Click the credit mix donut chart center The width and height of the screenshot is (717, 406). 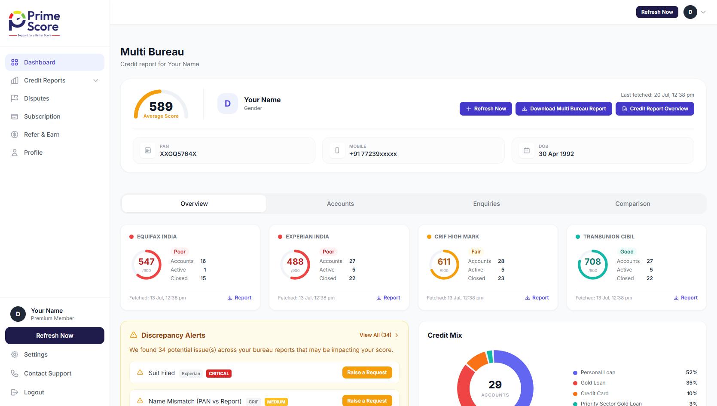coord(495,388)
